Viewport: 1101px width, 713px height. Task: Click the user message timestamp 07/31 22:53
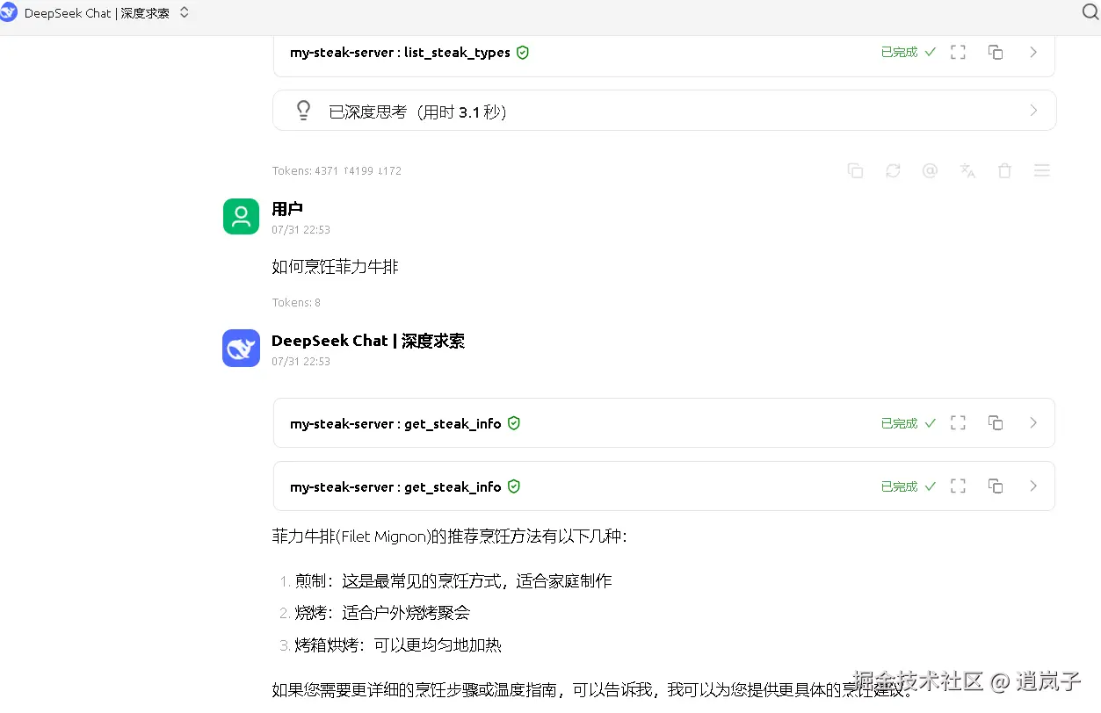301,230
